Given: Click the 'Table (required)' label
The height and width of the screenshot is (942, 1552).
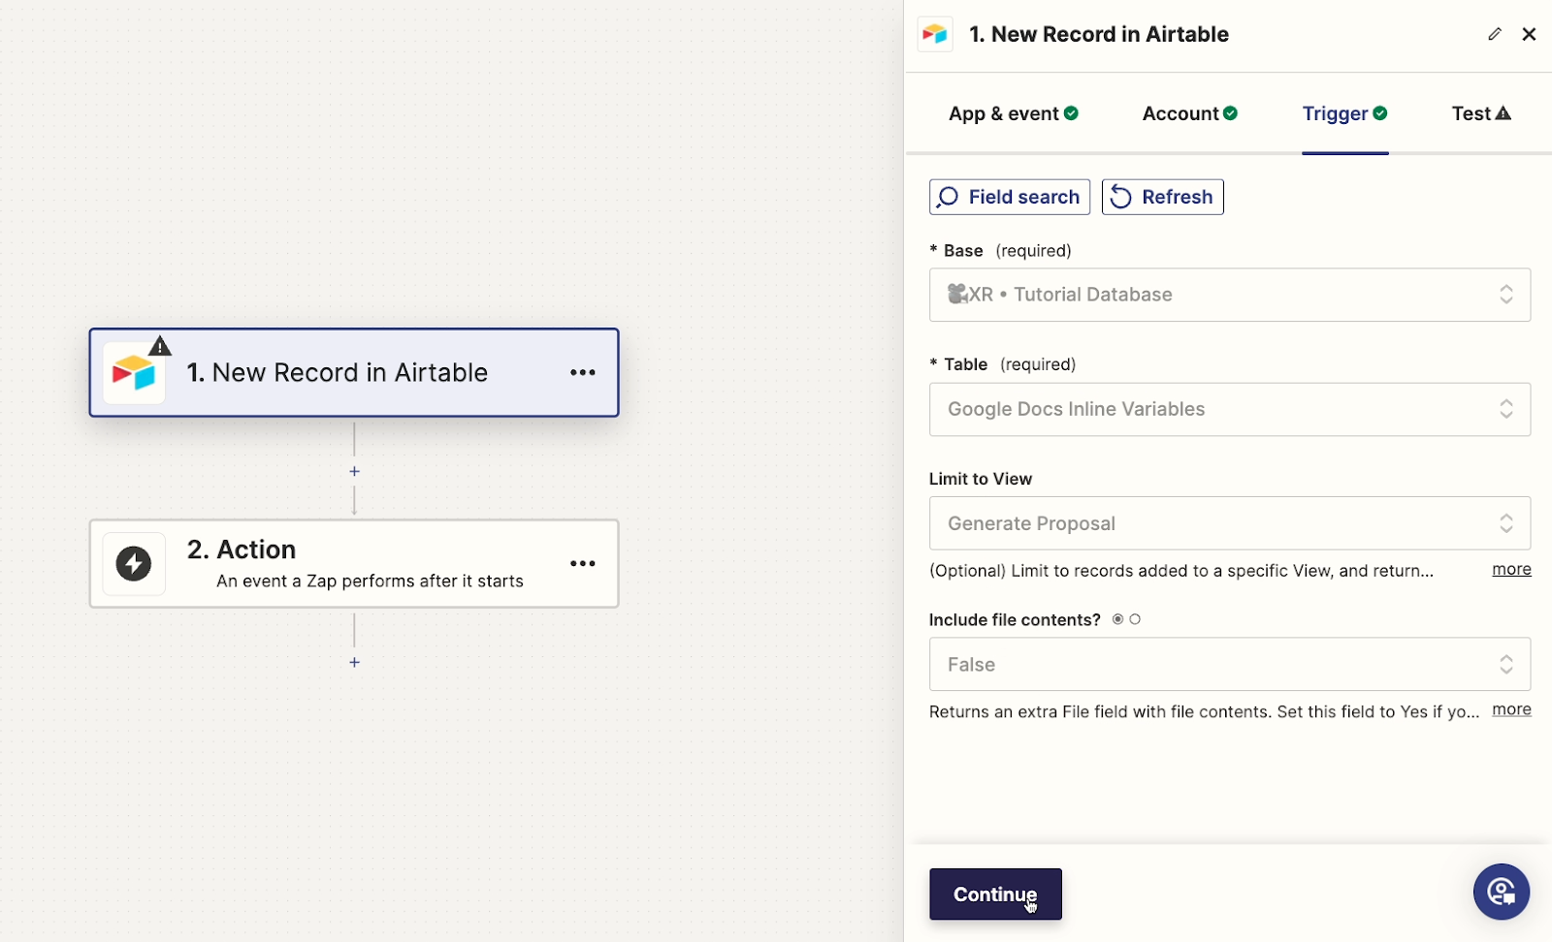Looking at the screenshot, I should (x=1002, y=364).
